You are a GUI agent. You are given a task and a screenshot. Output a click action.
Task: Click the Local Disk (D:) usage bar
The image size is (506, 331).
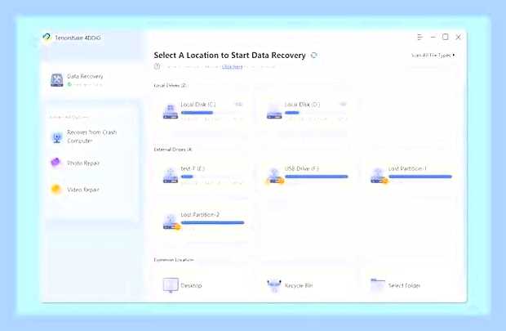point(316,113)
